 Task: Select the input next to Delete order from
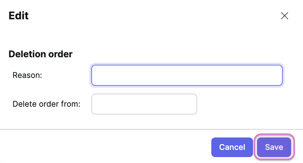click(144, 104)
